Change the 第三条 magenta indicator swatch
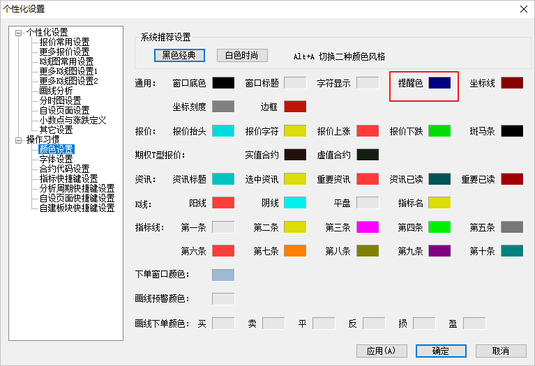 click(367, 227)
